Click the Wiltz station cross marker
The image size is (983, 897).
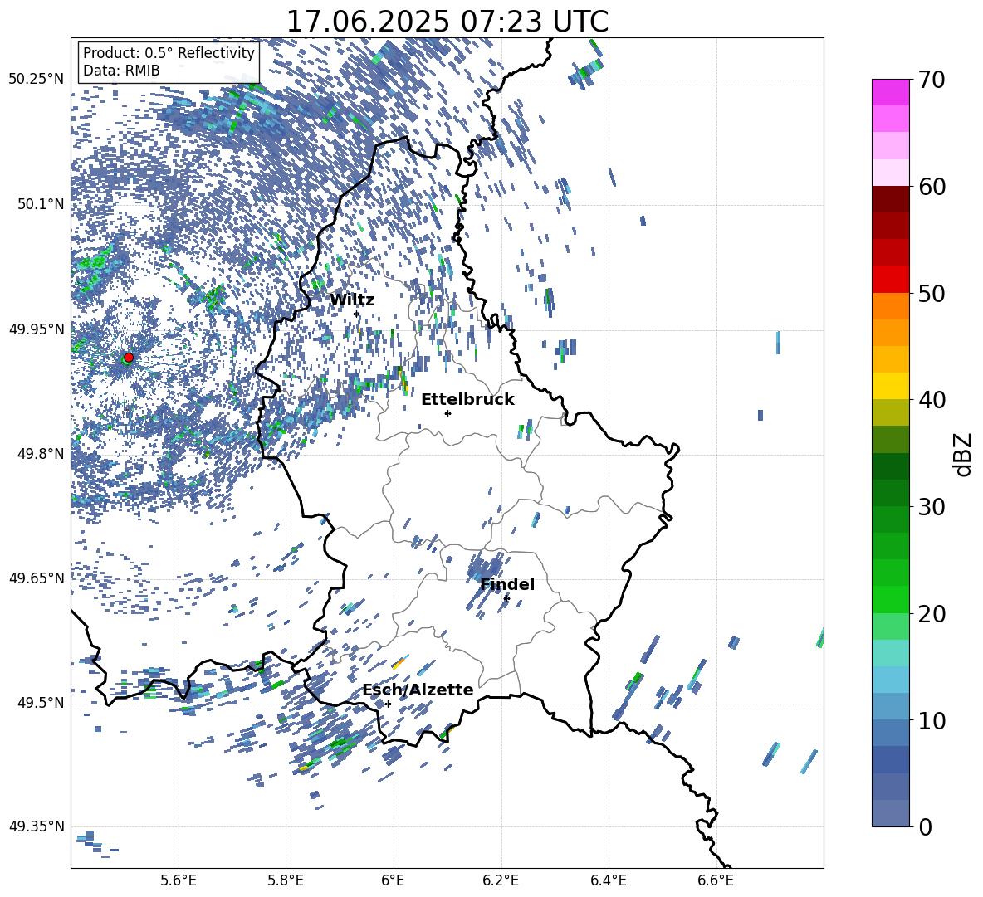pyautogui.click(x=357, y=314)
